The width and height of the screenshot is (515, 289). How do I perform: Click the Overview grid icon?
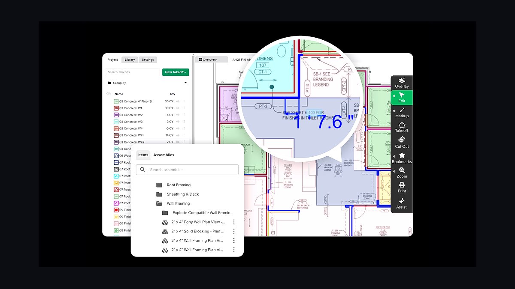click(200, 60)
